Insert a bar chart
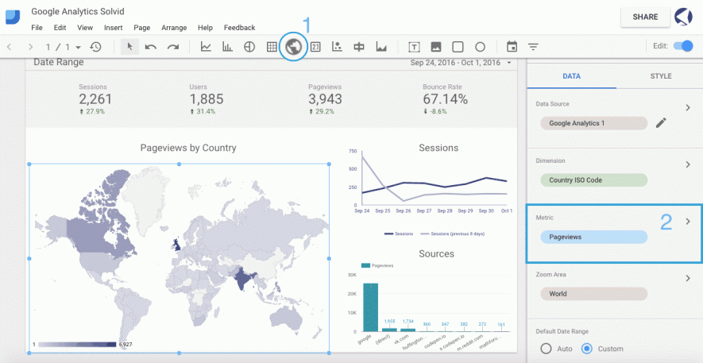The height and width of the screenshot is (363, 703). pyautogui.click(x=228, y=47)
